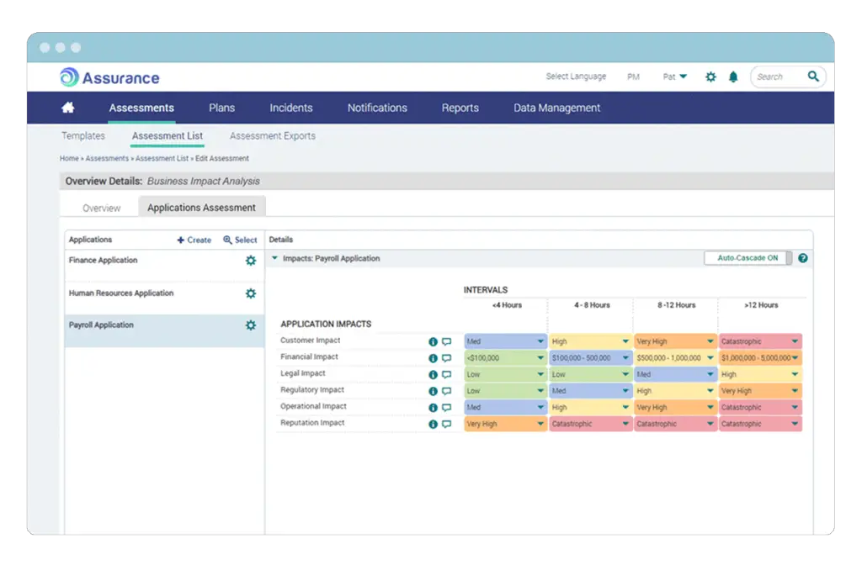
Task: Open Assessments main menu
Action: [x=141, y=108]
